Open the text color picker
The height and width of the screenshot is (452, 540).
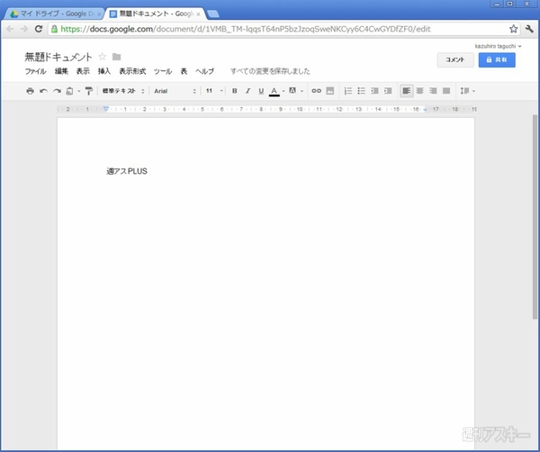pos(274,91)
